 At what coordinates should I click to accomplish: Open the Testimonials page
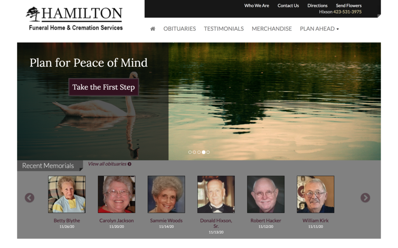223,29
